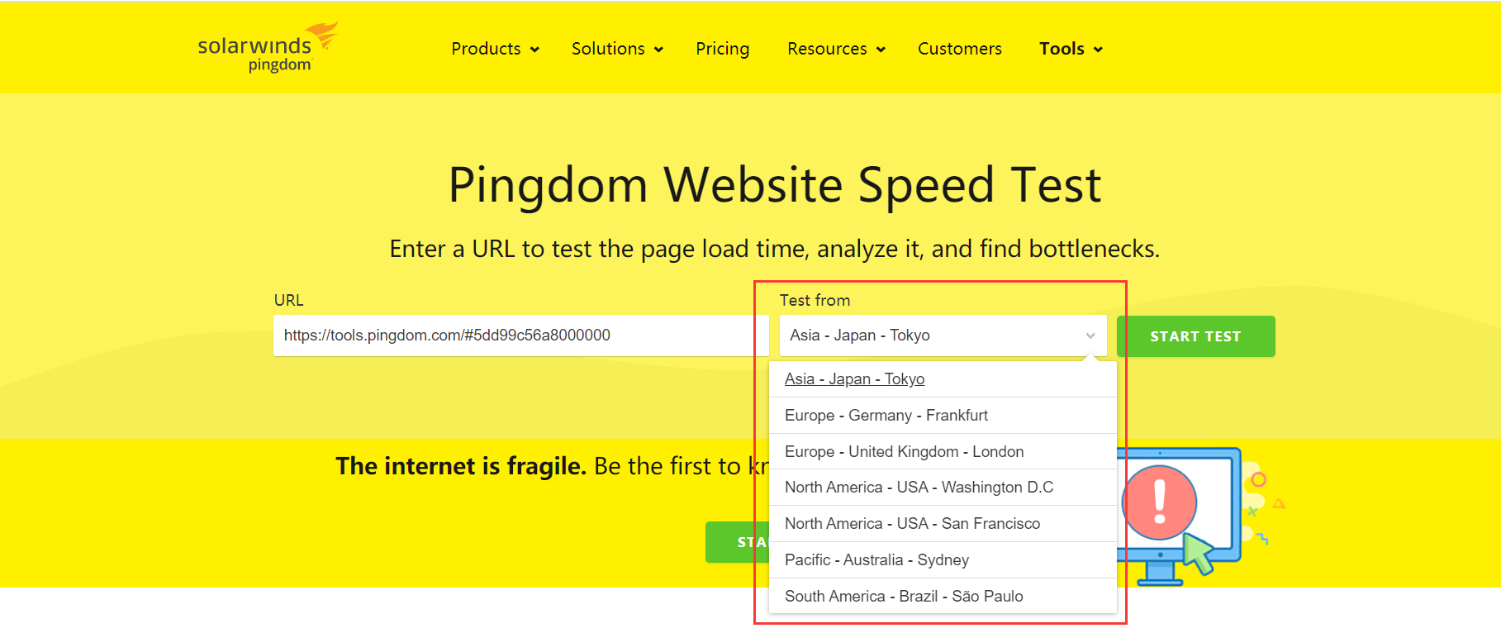Select South America - Brazil - São Paulo
Viewport: 1501px width, 633px height.
(x=943, y=597)
